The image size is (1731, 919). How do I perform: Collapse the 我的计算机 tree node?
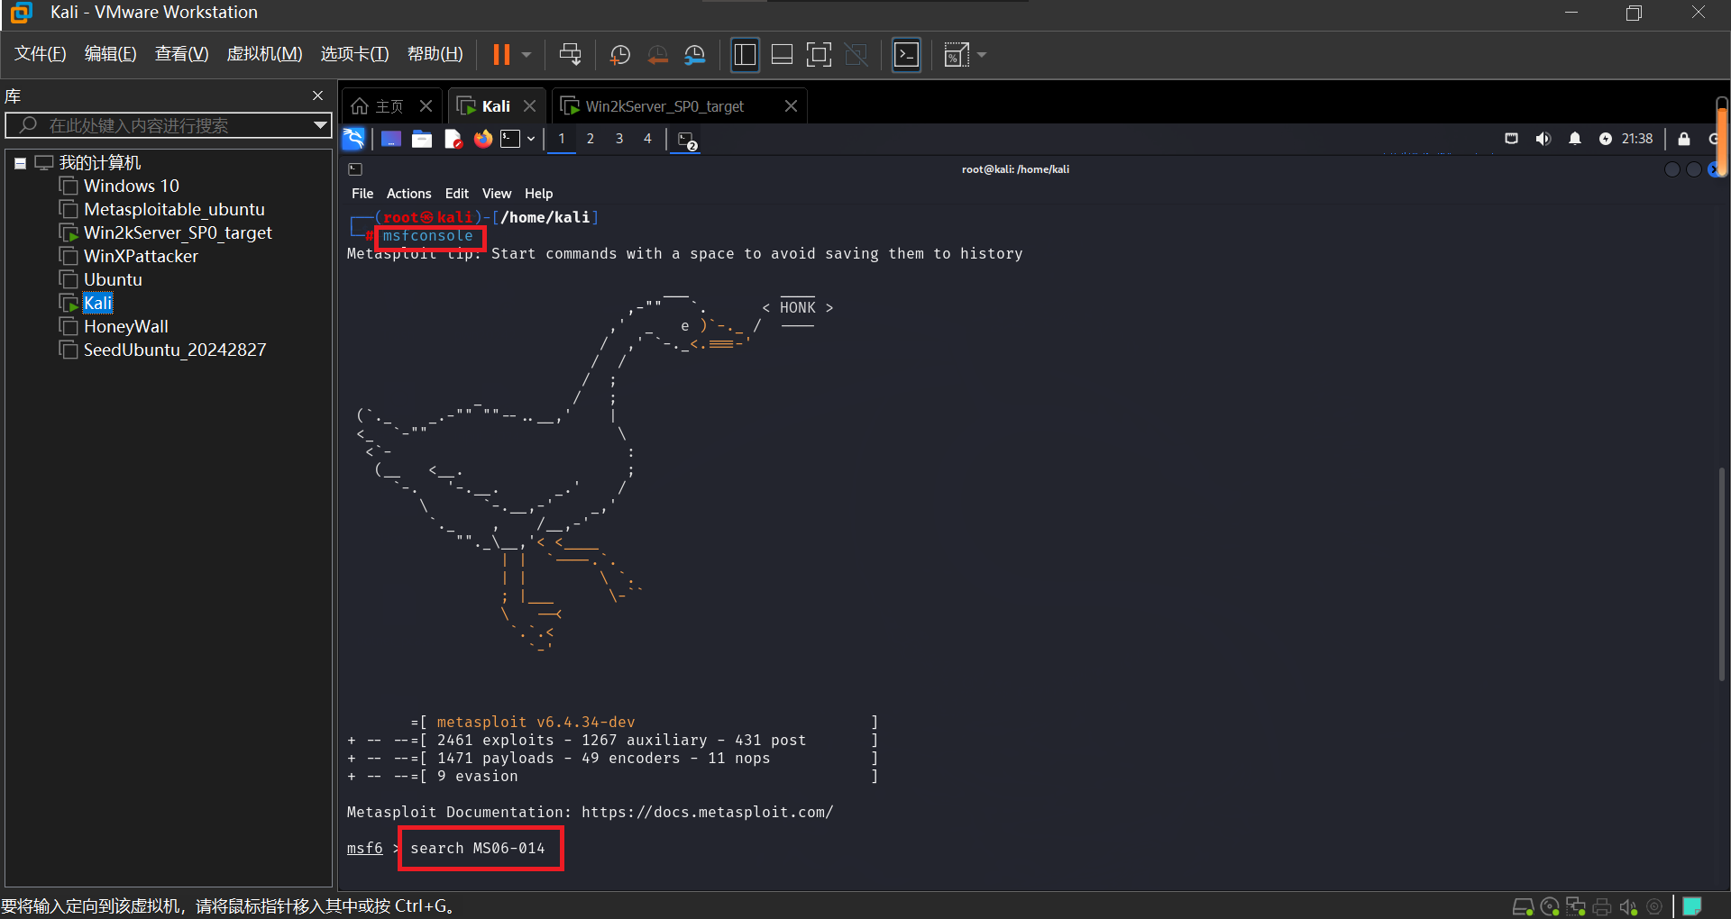coord(20,163)
